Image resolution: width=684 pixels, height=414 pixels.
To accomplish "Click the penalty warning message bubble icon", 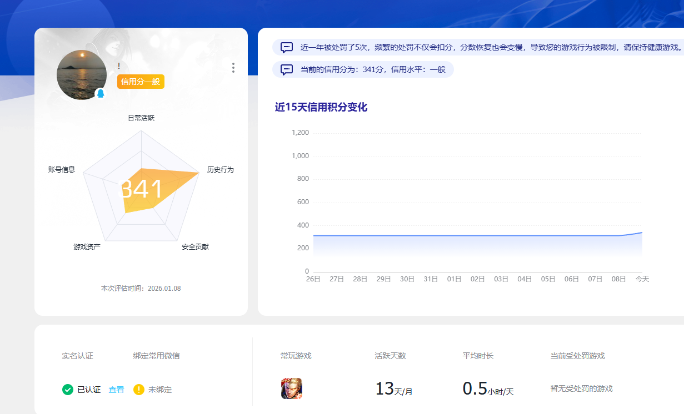I will (286, 48).
